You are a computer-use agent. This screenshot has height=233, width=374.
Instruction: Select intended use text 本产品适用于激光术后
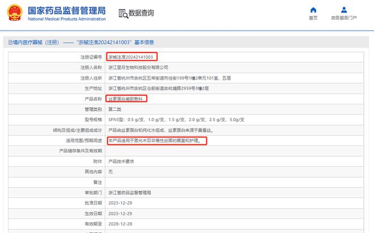[155, 141]
